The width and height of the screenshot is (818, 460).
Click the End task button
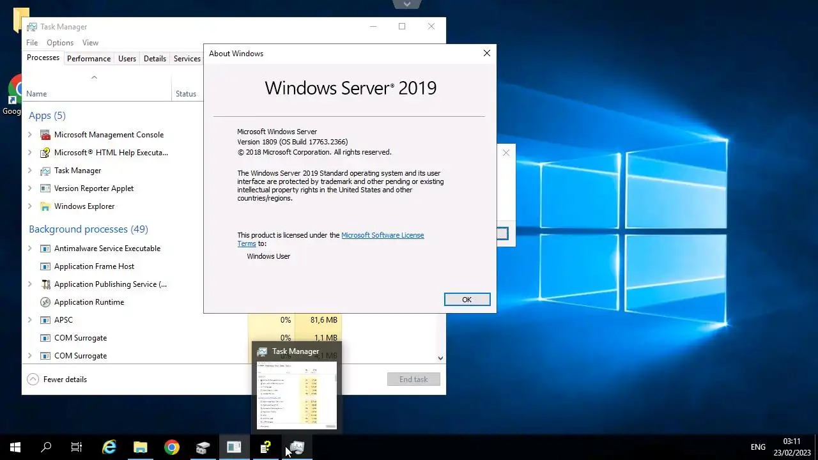[413, 379]
